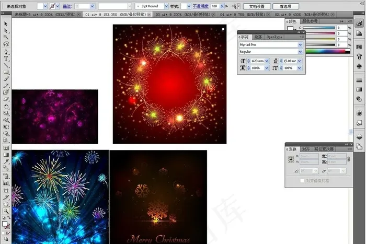Click the 首选项 (Preferences) button
Screen dimensions: 366x244
[285, 6]
